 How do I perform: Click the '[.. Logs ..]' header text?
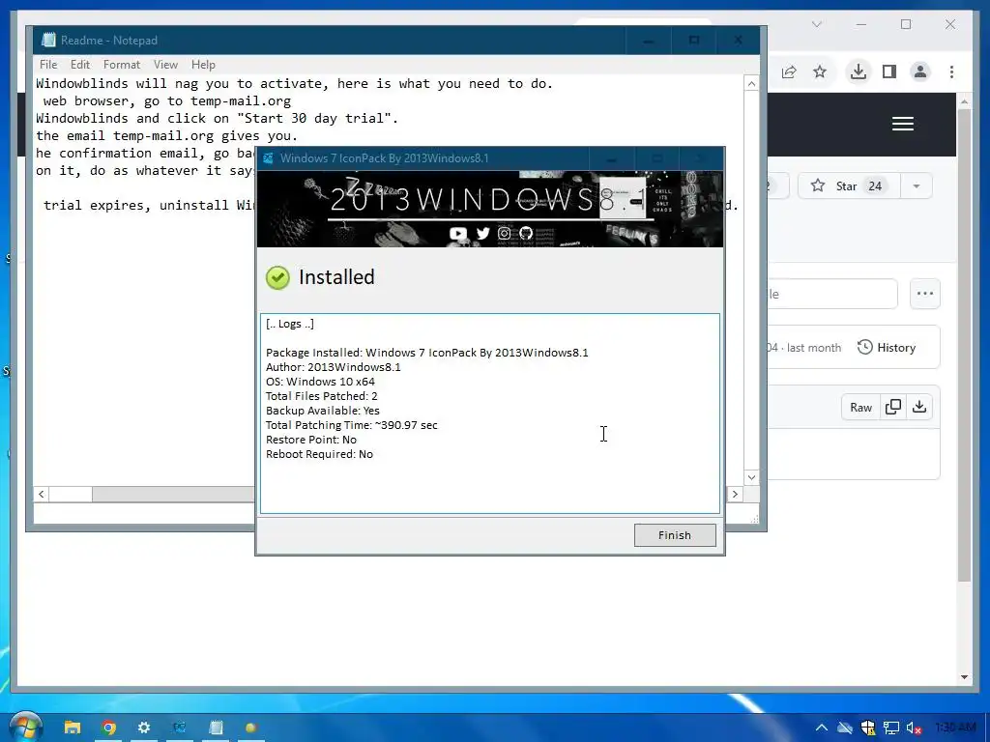[x=290, y=324]
